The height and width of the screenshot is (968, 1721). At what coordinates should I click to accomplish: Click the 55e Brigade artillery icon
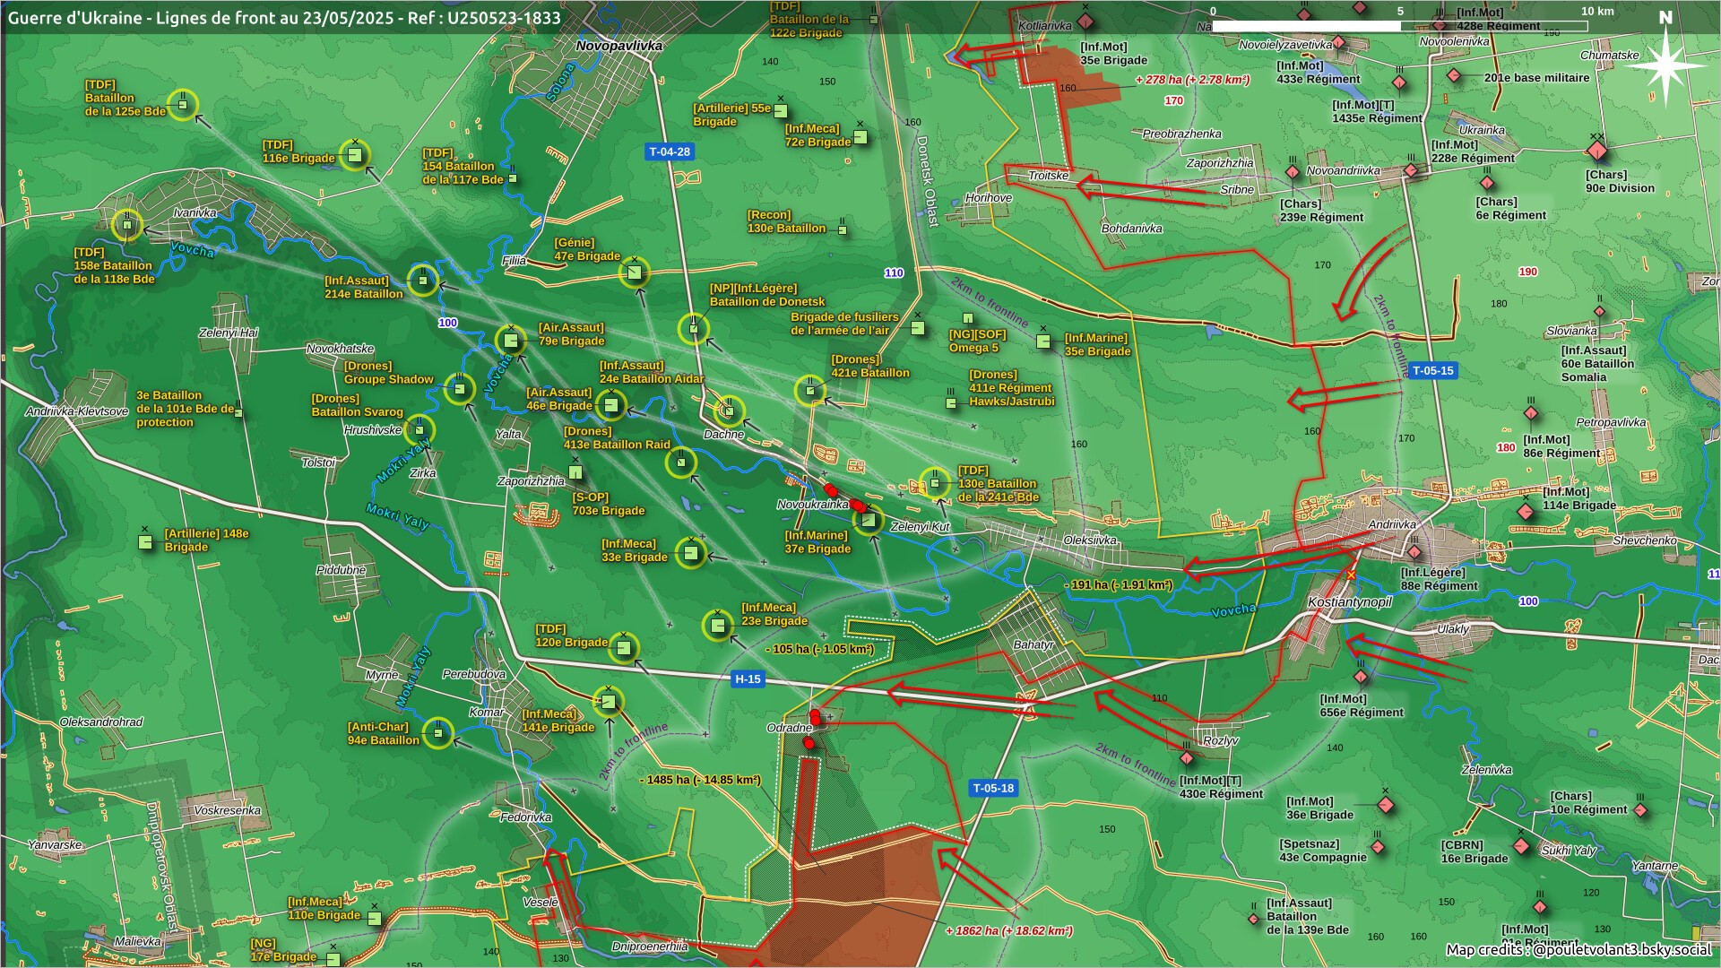point(781,111)
